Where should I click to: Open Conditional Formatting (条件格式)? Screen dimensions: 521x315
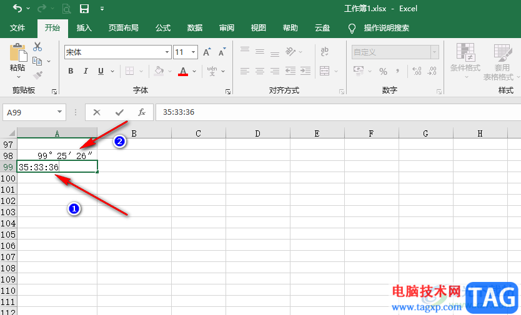(x=465, y=61)
